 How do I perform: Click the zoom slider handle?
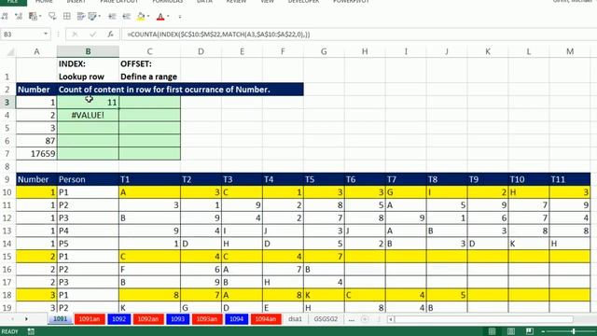(x=573, y=331)
